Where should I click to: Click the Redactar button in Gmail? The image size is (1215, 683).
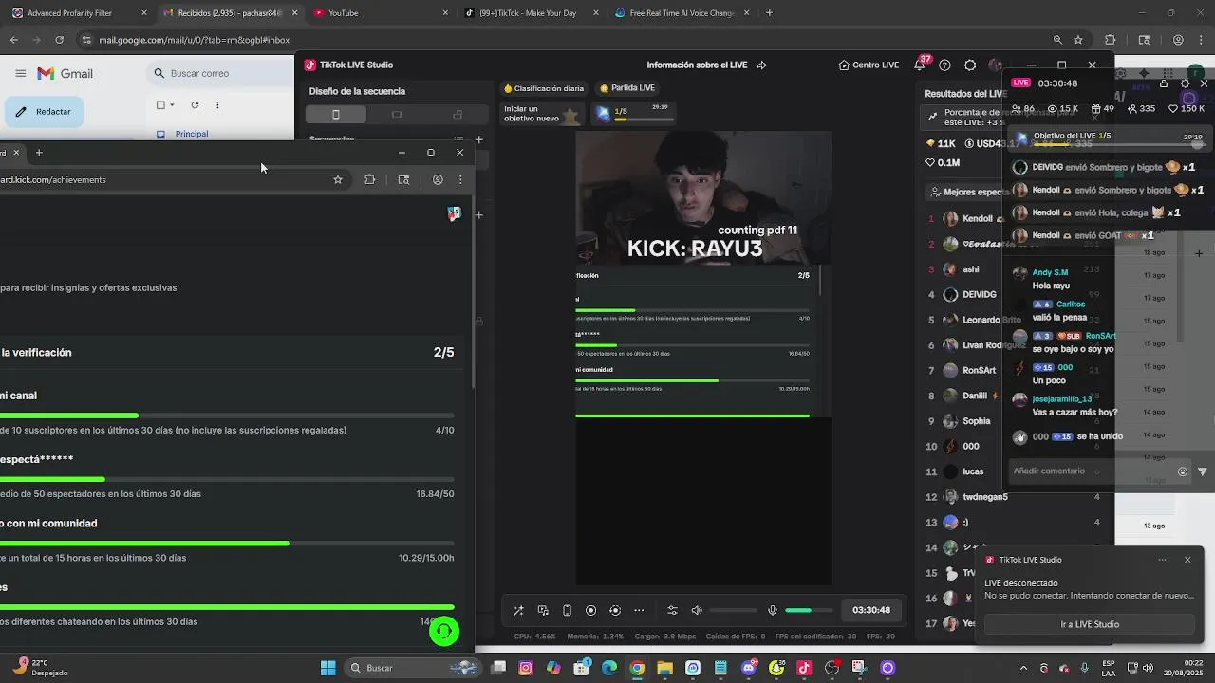pyautogui.click(x=45, y=112)
